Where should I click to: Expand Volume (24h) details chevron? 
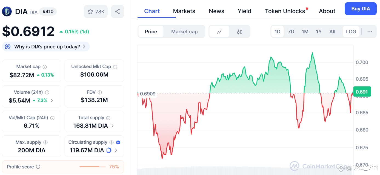coord(52,100)
